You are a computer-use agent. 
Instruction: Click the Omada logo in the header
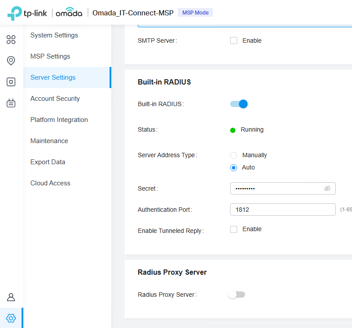point(68,13)
